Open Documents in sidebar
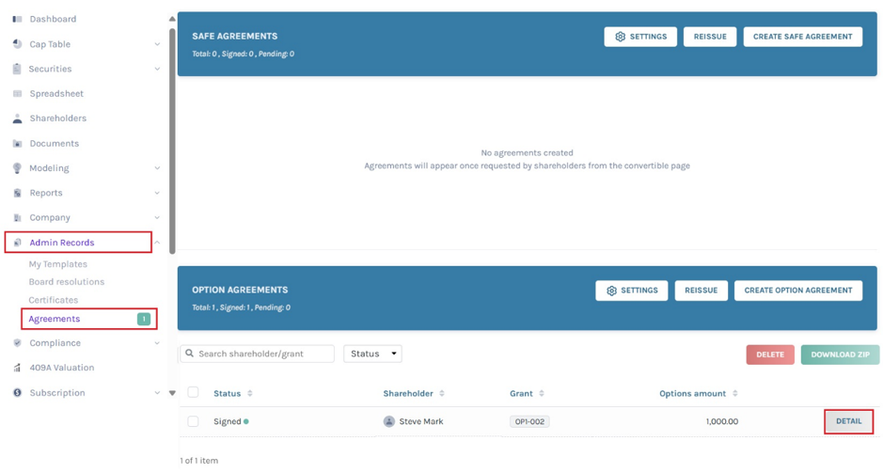Image resolution: width=883 pixels, height=473 pixels. tap(54, 144)
